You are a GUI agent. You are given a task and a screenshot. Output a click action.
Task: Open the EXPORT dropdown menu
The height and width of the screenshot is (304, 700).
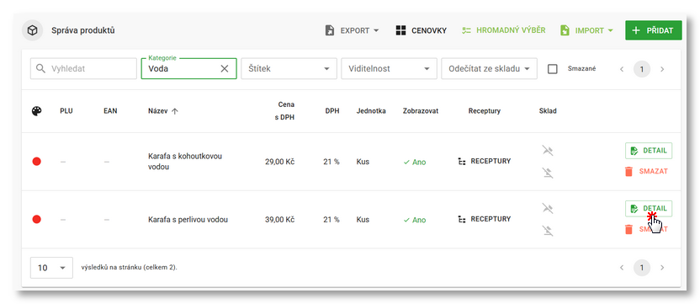click(352, 30)
